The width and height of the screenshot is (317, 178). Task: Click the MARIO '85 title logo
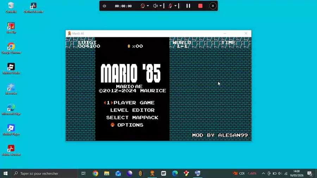[x=131, y=73]
